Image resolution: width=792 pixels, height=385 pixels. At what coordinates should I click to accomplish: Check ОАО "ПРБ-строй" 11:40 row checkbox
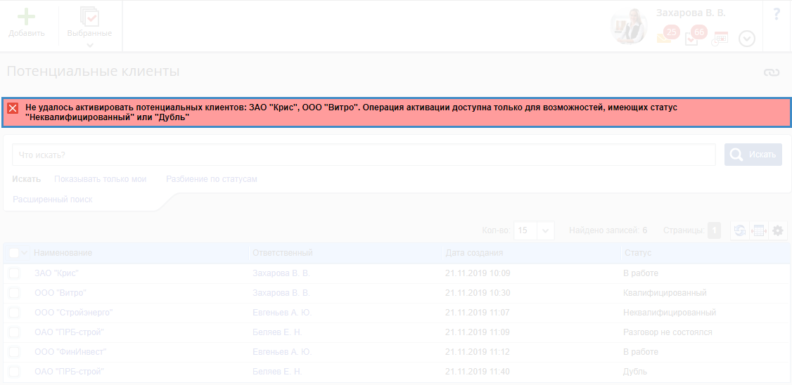[x=14, y=372]
